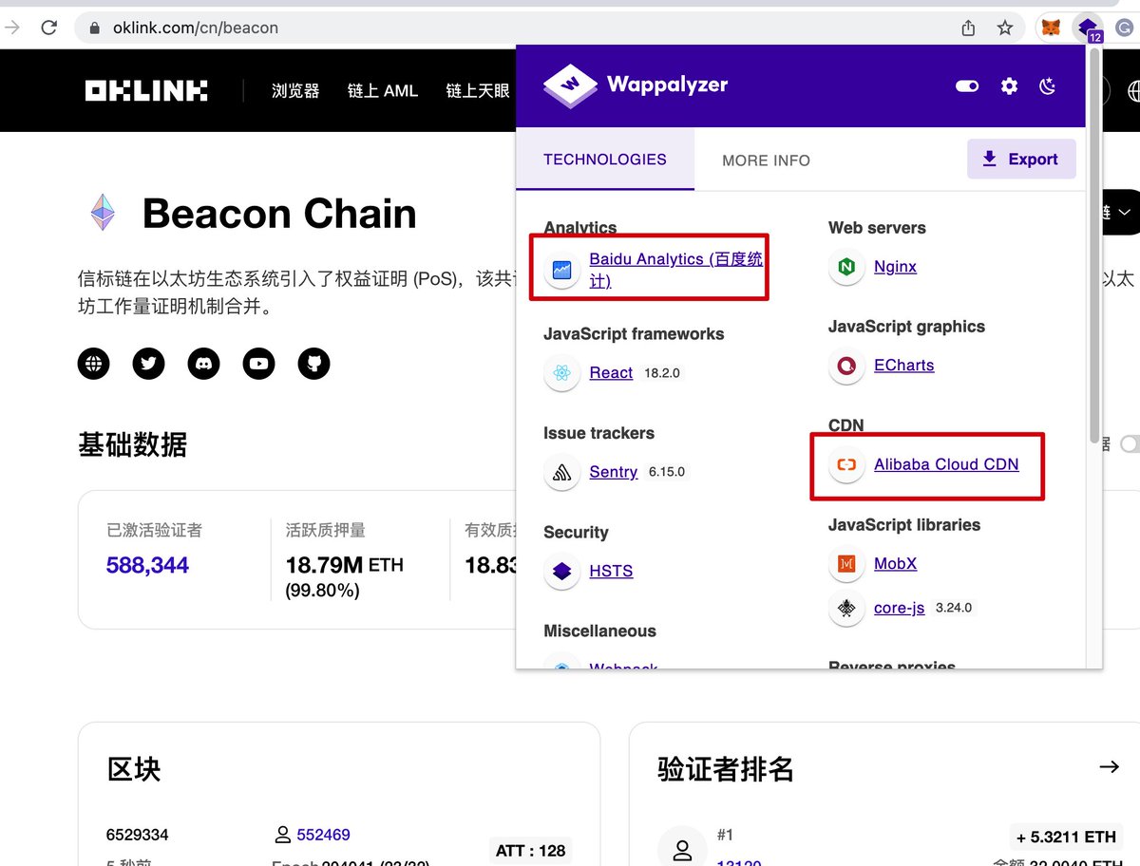The height and width of the screenshot is (866, 1140).
Task: Open the Baidu Analytics link
Action: 675,270
